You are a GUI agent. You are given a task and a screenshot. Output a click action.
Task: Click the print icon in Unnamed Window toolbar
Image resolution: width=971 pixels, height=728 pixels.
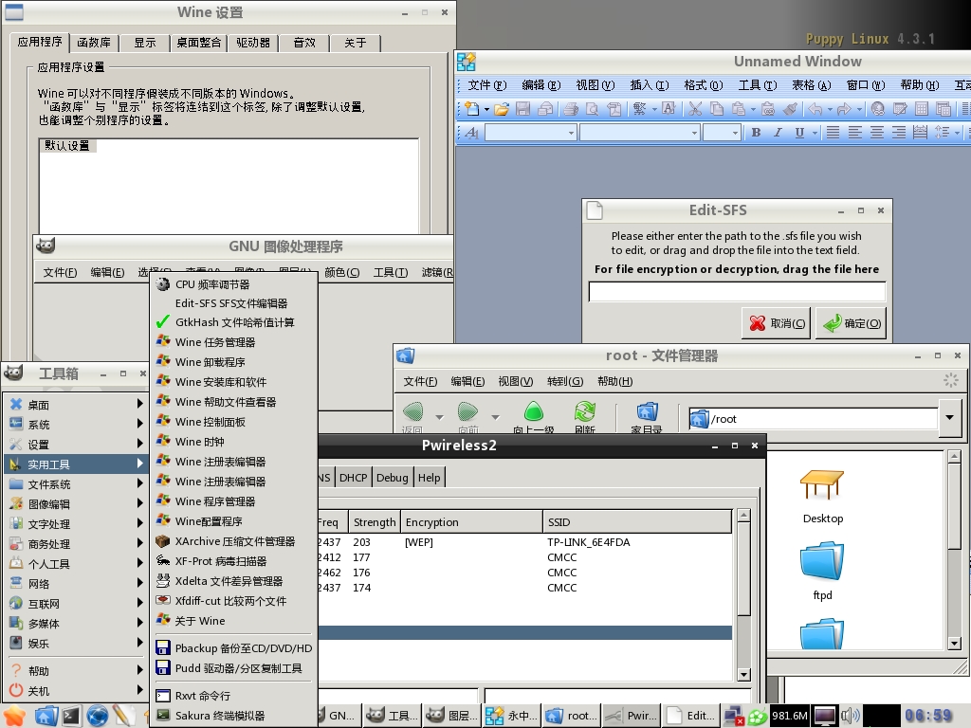(x=571, y=109)
